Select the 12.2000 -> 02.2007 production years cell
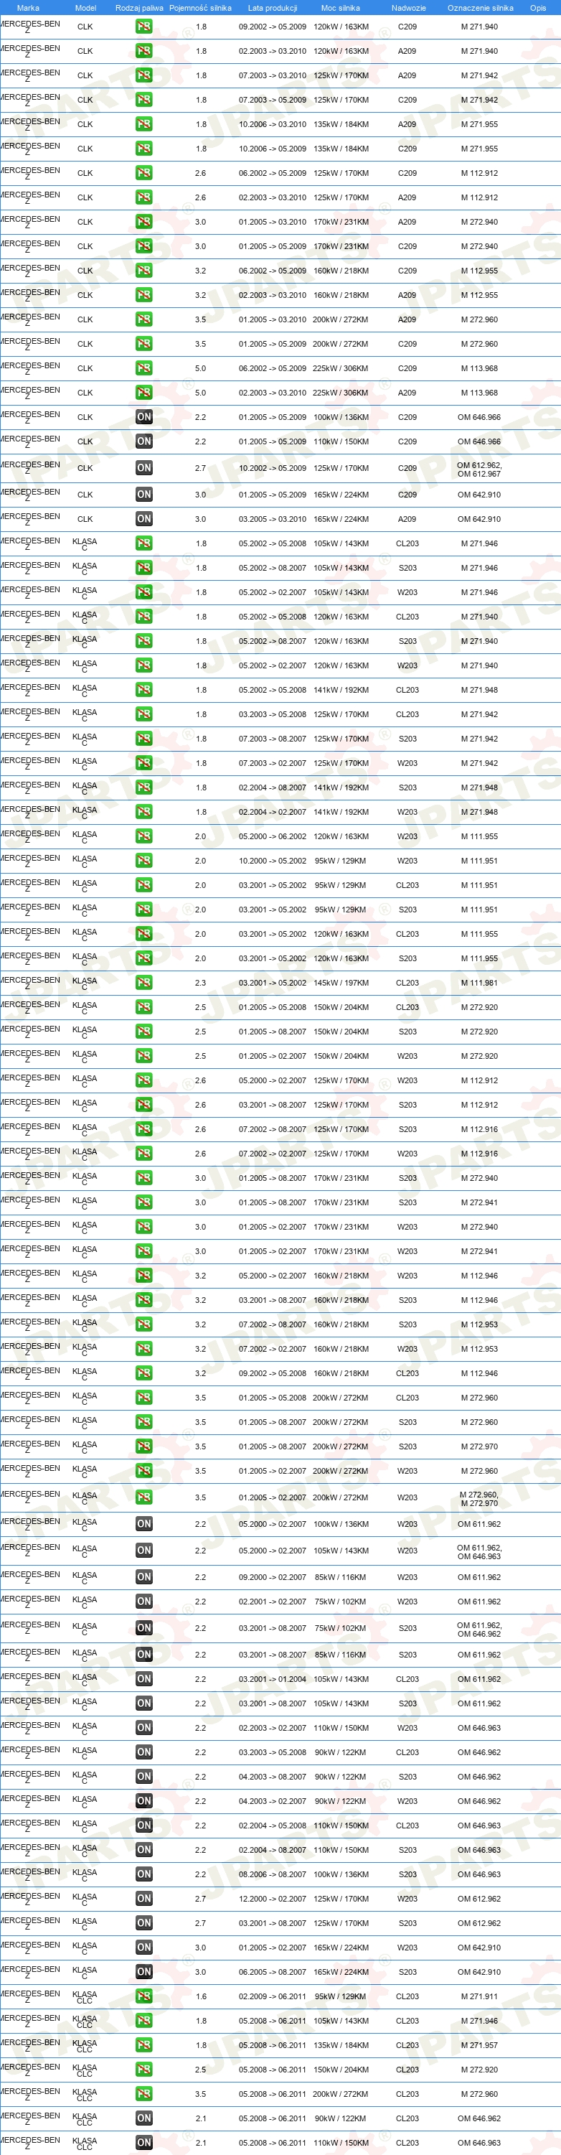The width and height of the screenshot is (561, 2155). coord(273,1899)
